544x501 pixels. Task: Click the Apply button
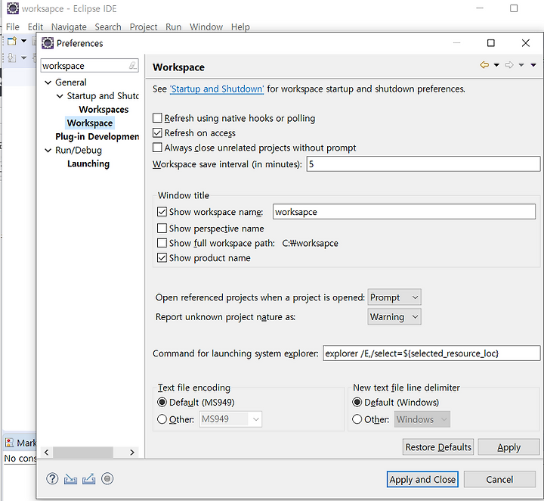point(508,447)
